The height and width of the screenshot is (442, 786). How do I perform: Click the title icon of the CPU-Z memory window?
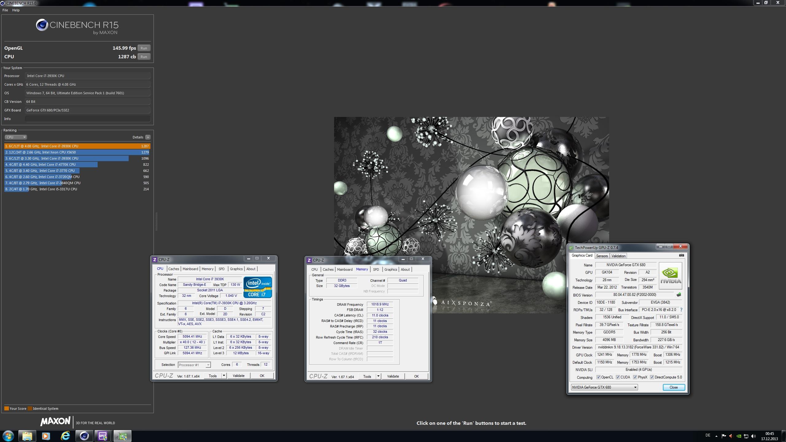pyautogui.click(x=309, y=260)
